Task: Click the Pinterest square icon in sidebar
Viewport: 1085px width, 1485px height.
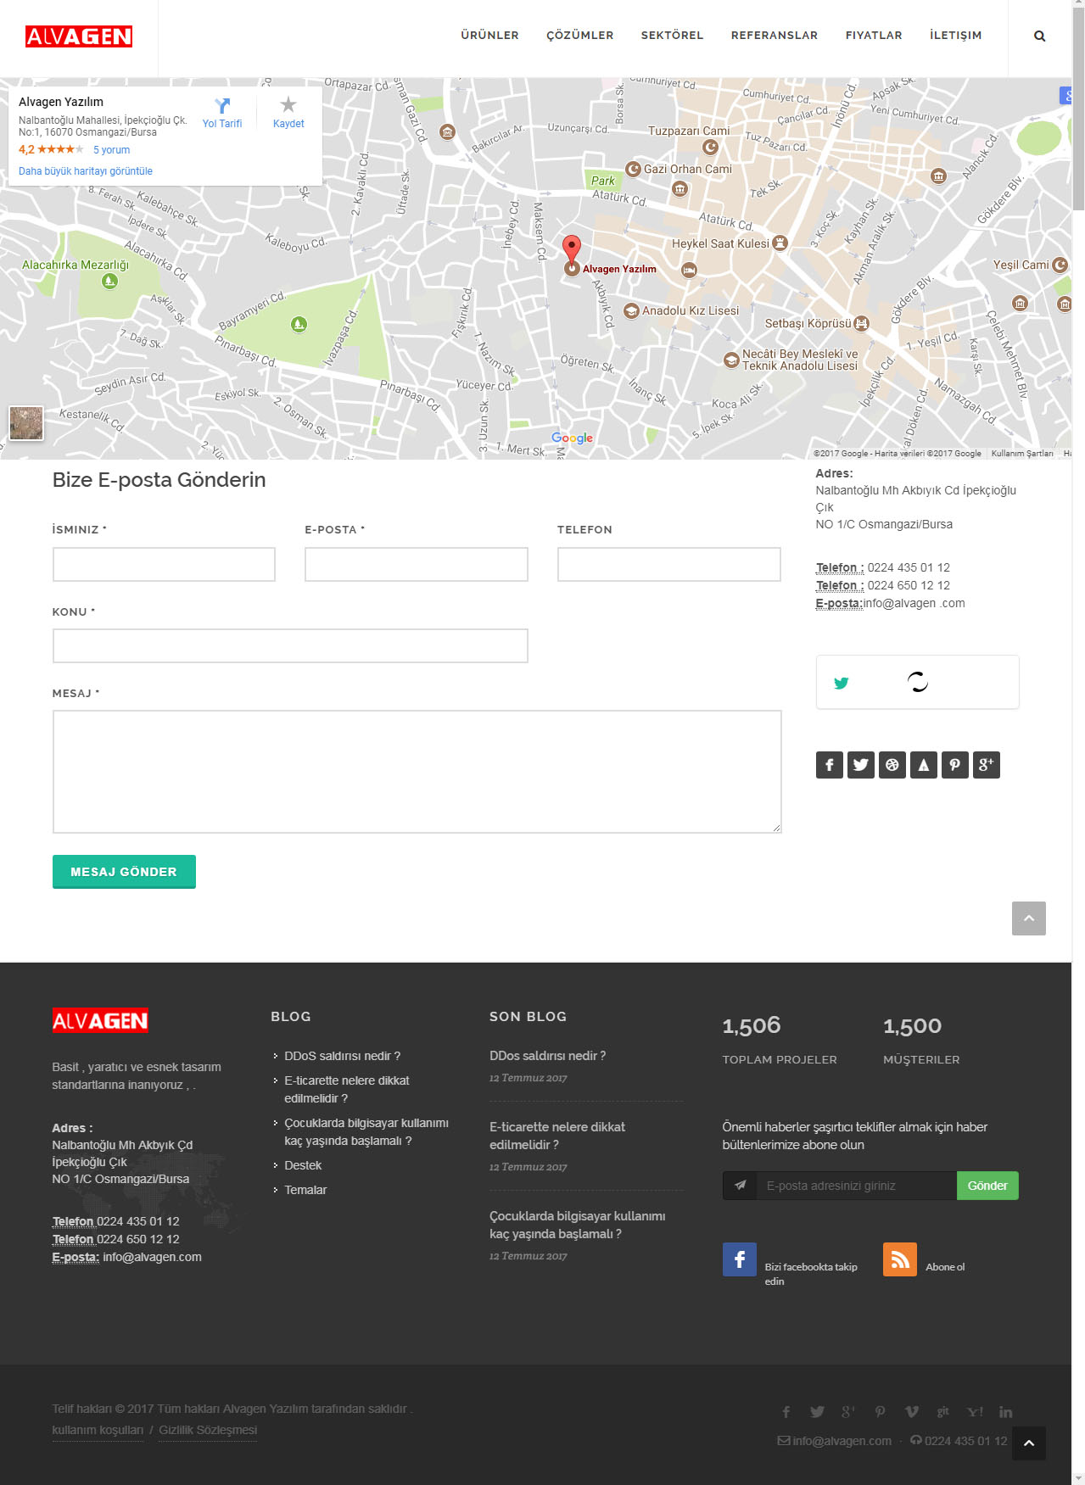Action: [x=954, y=765]
